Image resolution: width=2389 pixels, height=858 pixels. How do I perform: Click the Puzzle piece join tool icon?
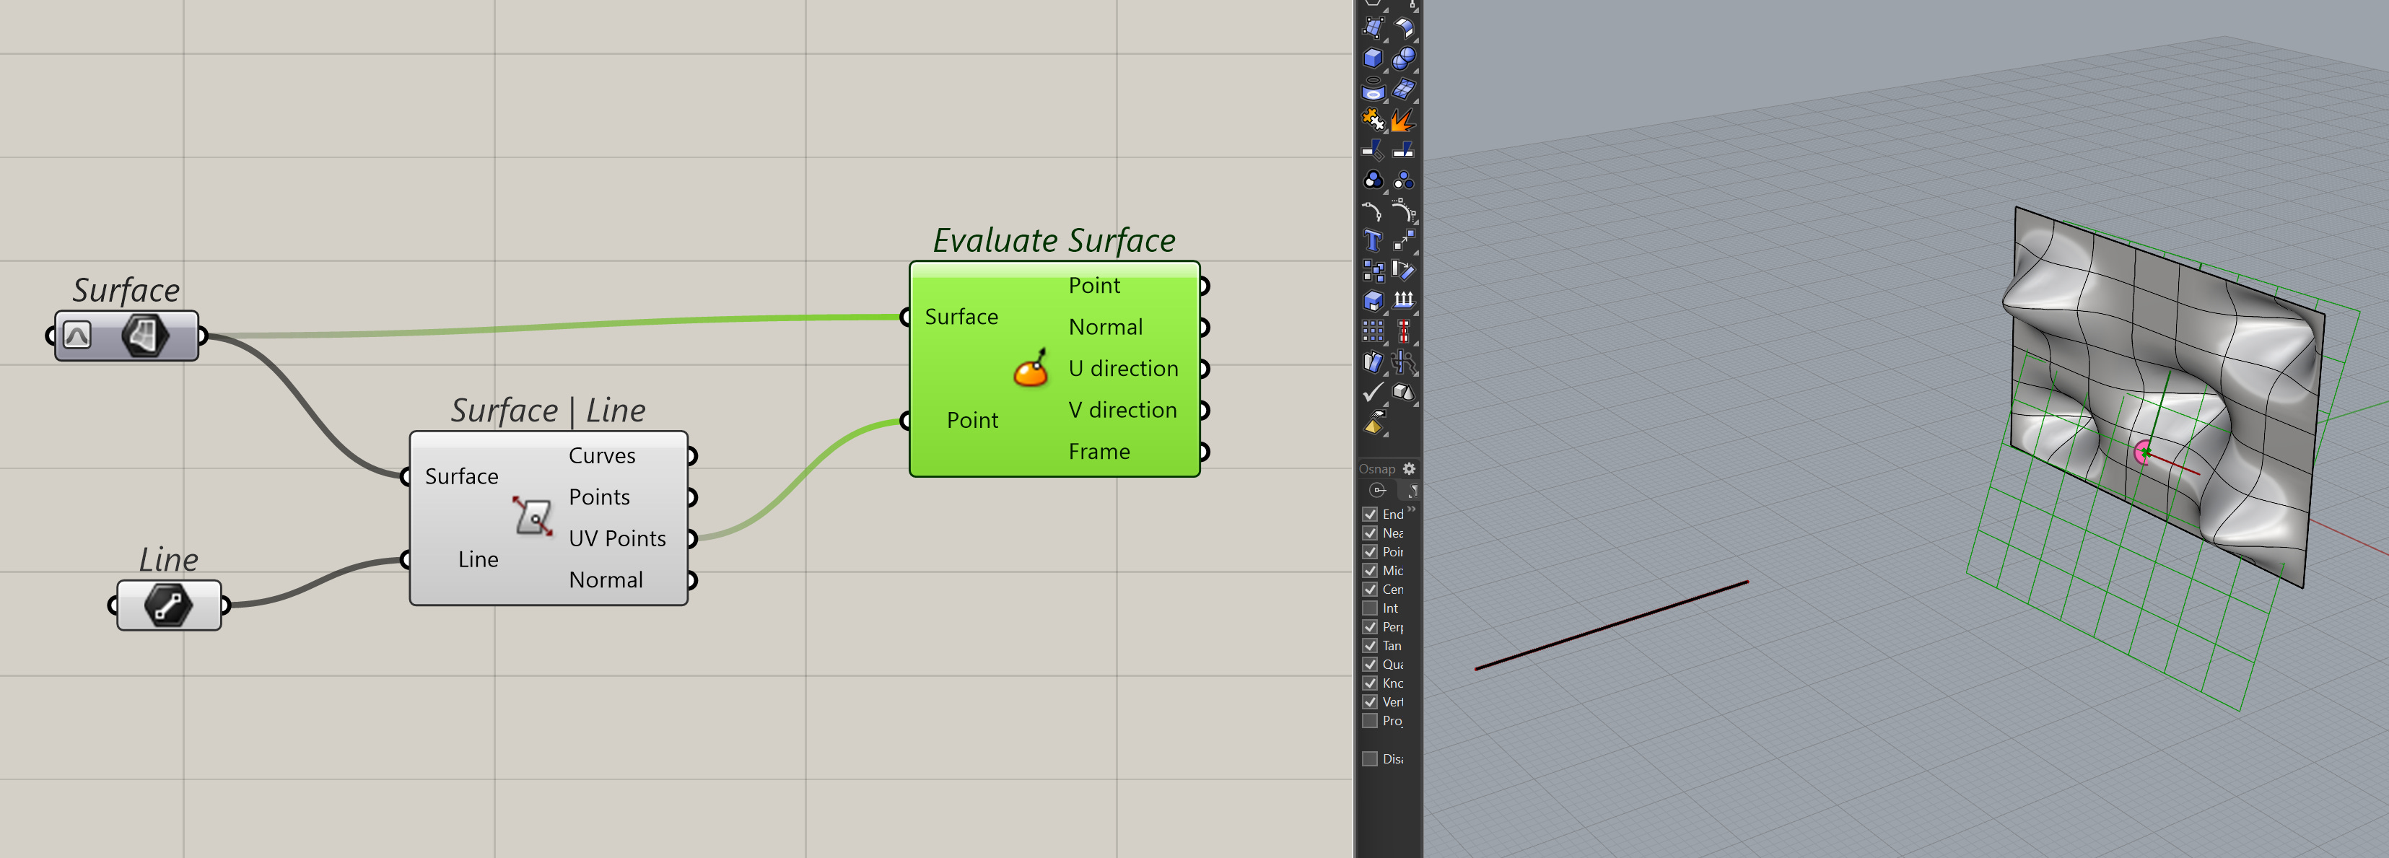click(x=1373, y=119)
